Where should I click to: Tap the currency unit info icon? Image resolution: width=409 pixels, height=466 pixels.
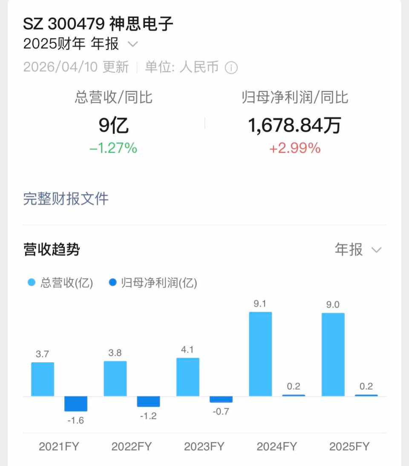[x=231, y=67]
